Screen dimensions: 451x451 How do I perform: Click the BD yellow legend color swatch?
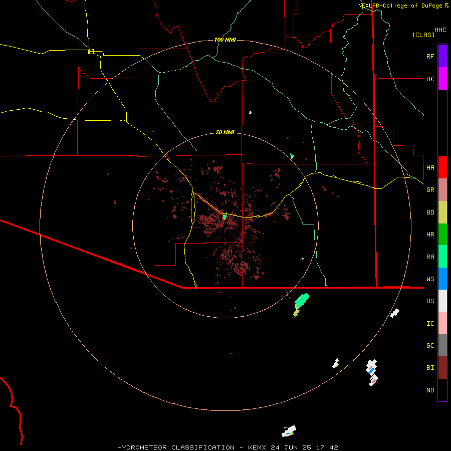[x=442, y=212]
